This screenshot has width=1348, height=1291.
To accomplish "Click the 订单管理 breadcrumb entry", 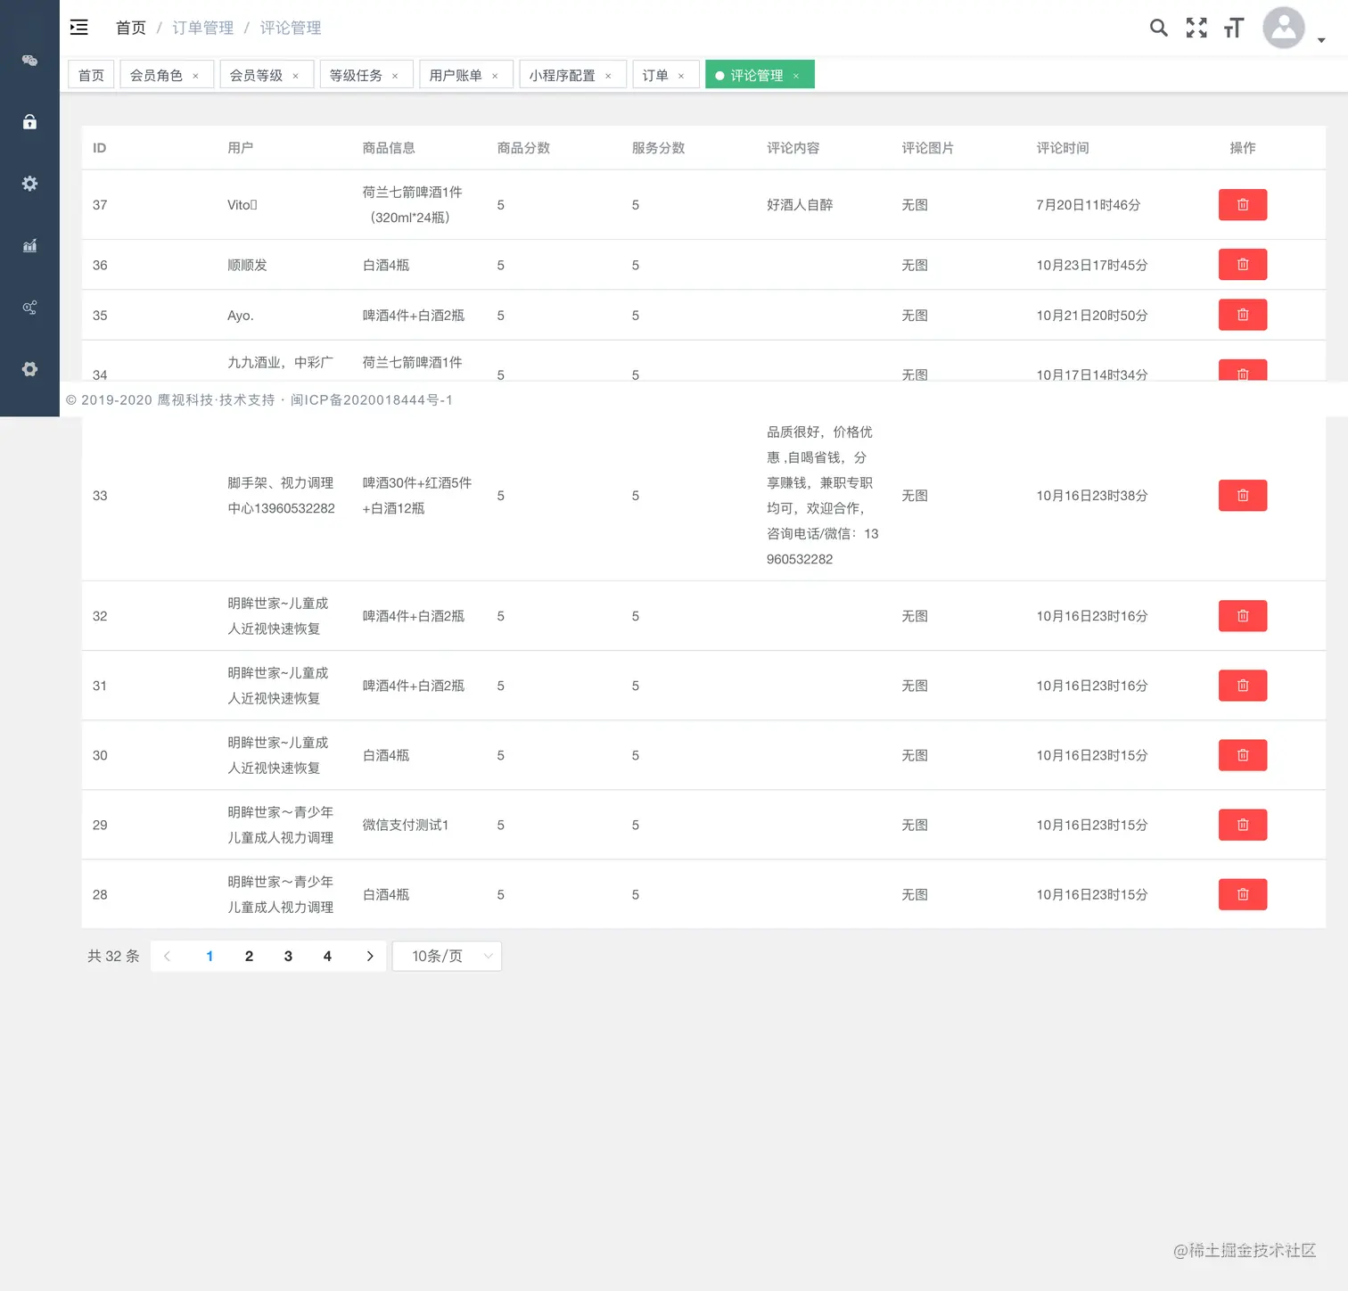I will click(x=202, y=28).
